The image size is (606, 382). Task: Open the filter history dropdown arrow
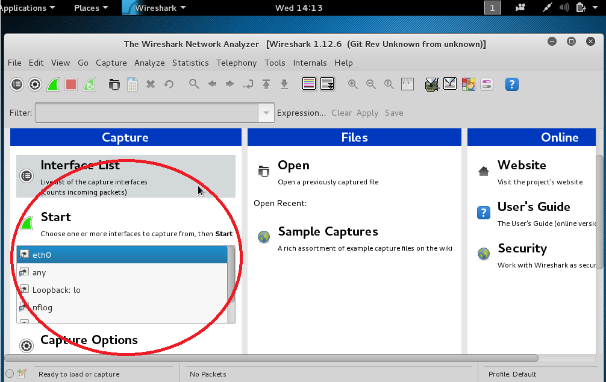click(x=266, y=113)
